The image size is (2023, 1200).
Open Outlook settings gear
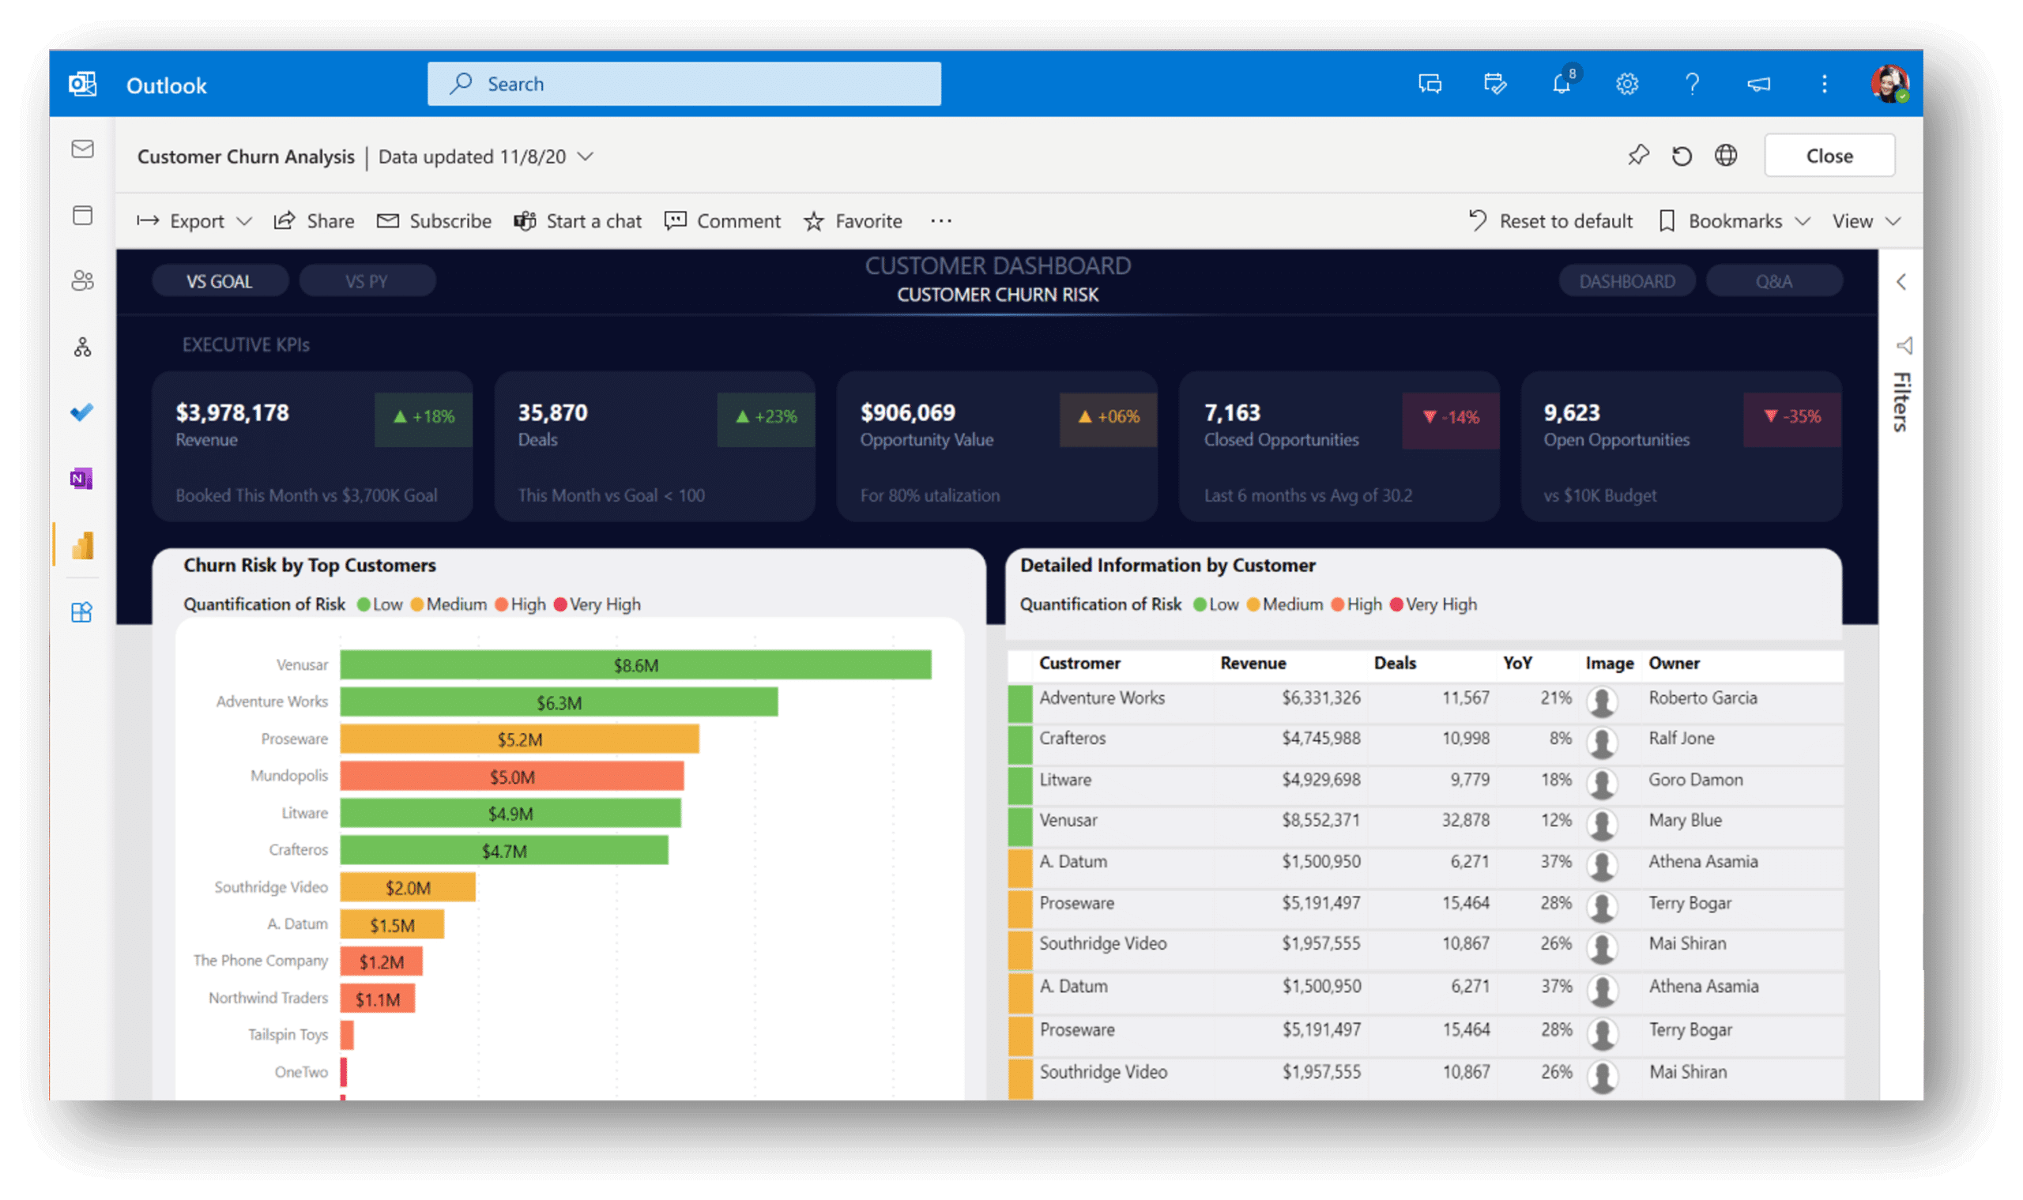tap(1626, 84)
